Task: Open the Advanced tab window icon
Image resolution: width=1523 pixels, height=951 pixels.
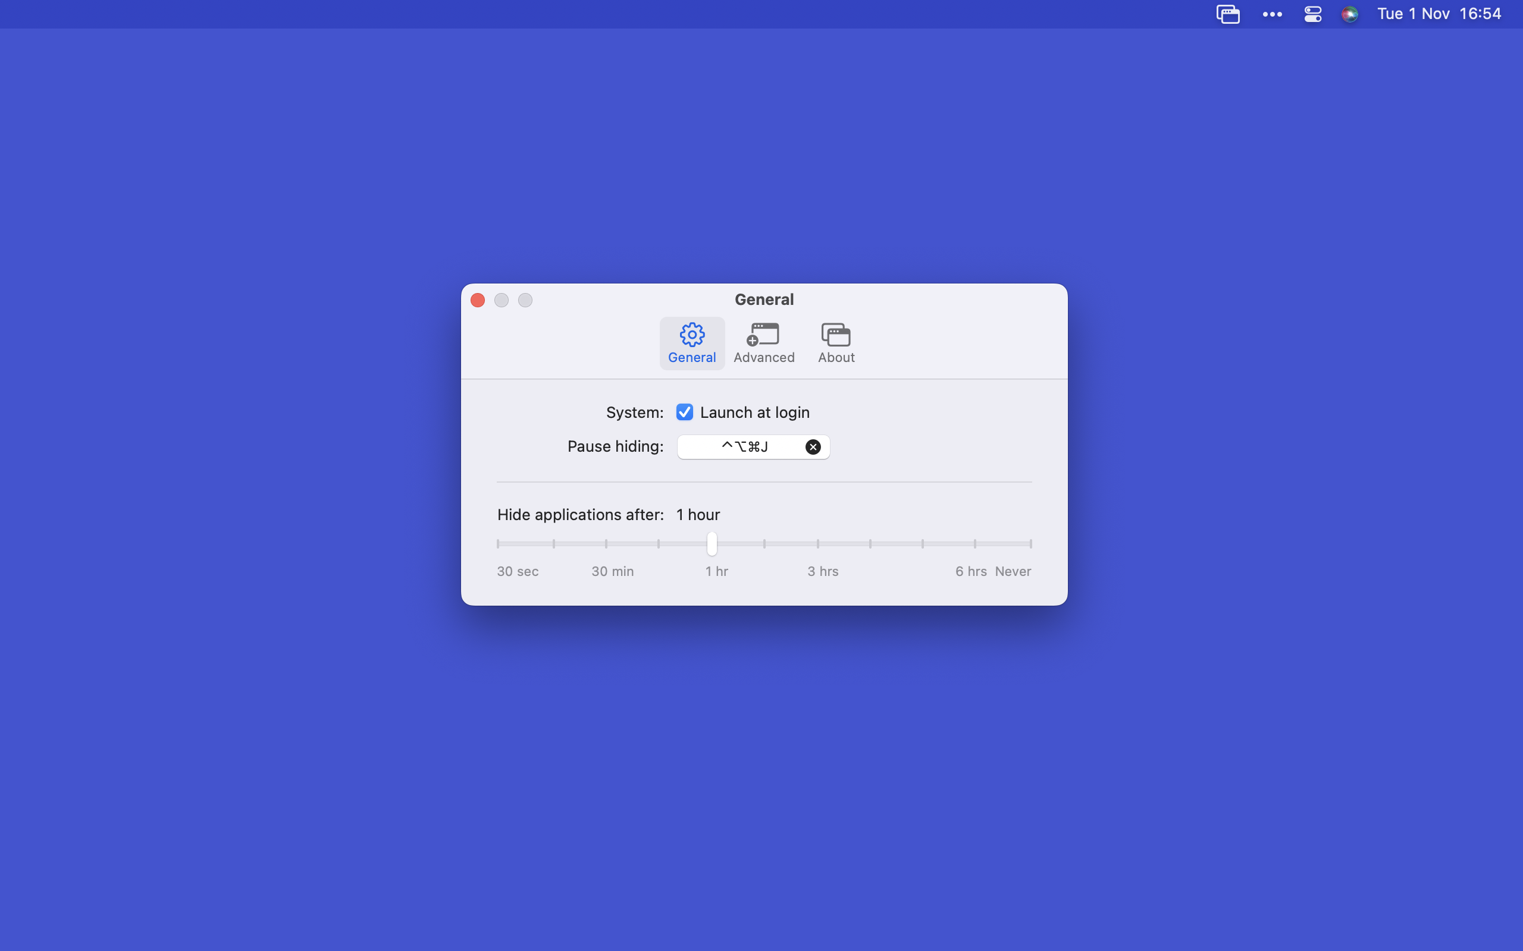Action: pyautogui.click(x=763, y=335)
